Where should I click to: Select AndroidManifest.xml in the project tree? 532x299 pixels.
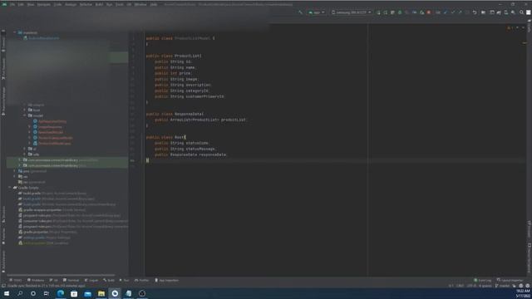point(42,38)
